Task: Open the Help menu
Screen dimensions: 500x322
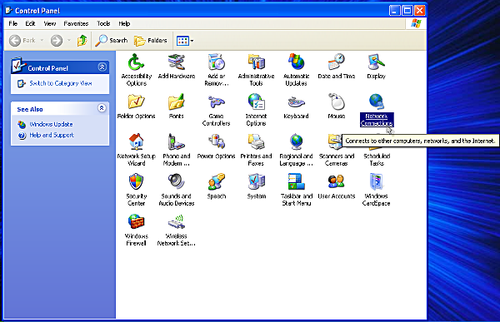Action: (x=124, y=23)
